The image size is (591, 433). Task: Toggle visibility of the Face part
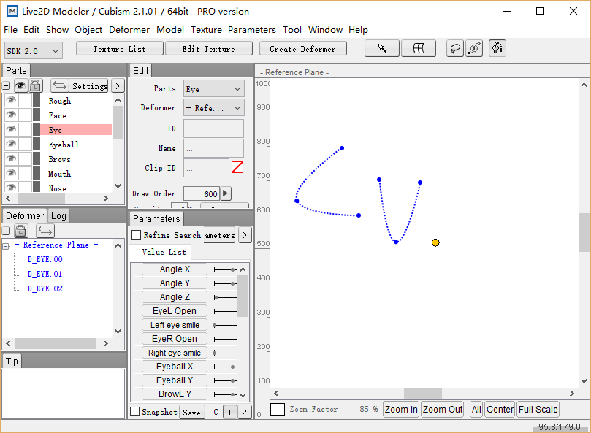tap(10, 115)
